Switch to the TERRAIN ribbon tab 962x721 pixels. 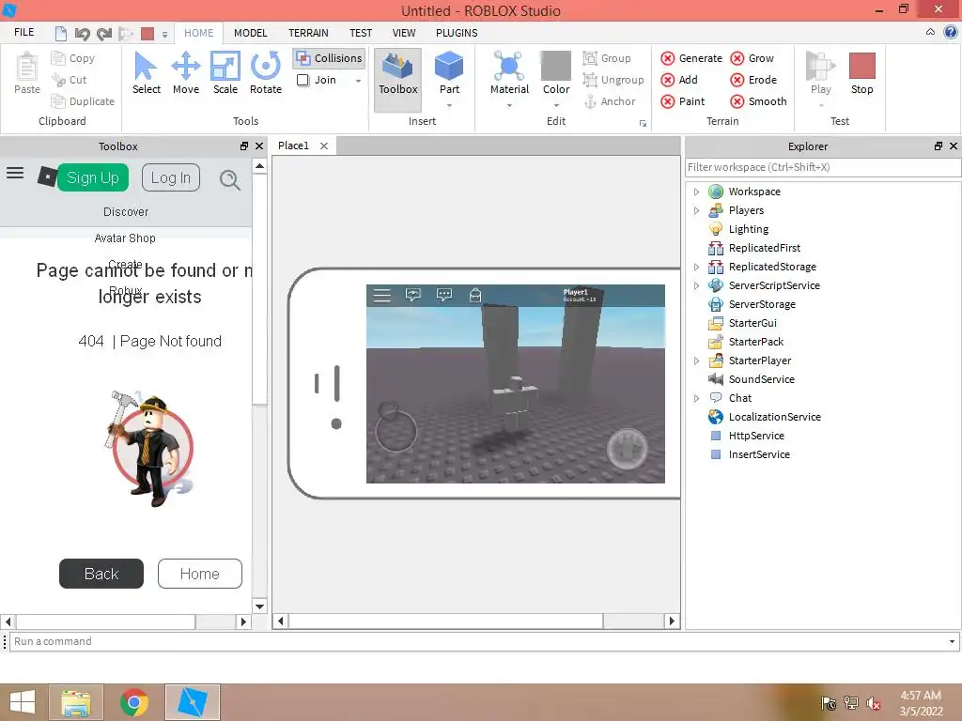(x=308, y=33)
